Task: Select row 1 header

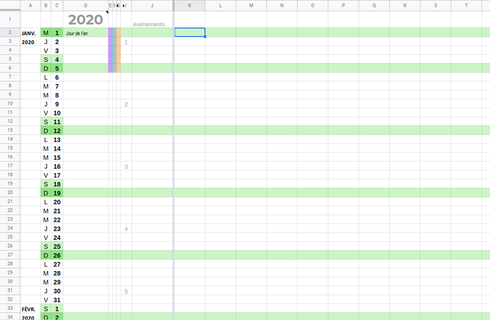Action: (x=10, y=20)
